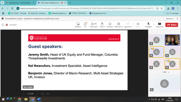
Task: Expand microphone options dropdown arrow
Action: click(154, 25)
